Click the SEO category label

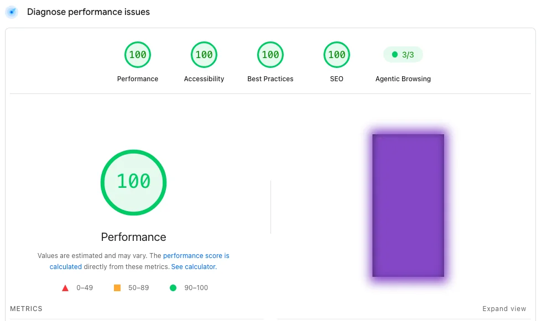pos(337,78)
